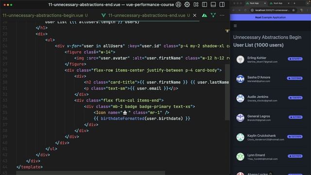The image size is (311, 175).
Task: Open a new browser tab with plus
Action: [x=294, y=3]
